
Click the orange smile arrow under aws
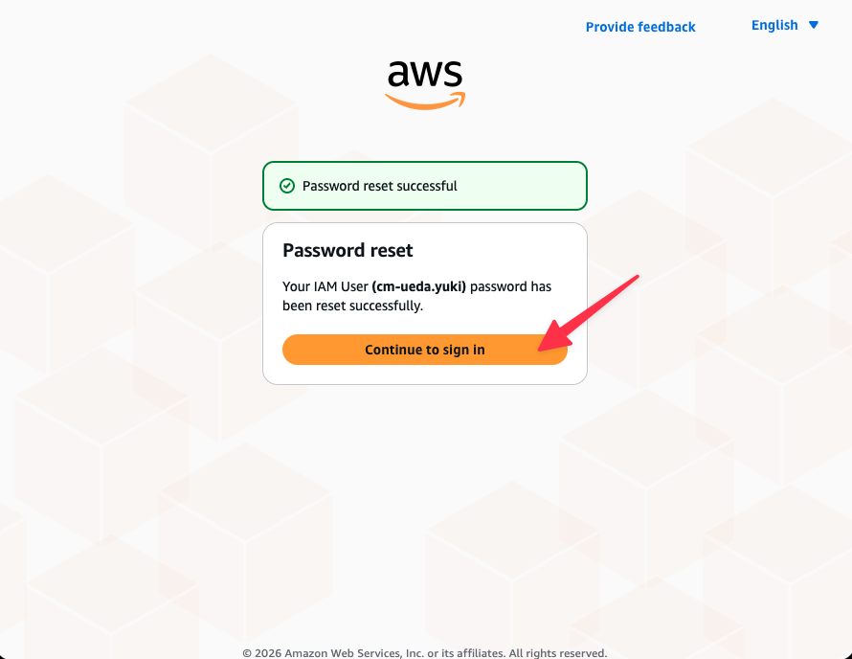point(425,102)
